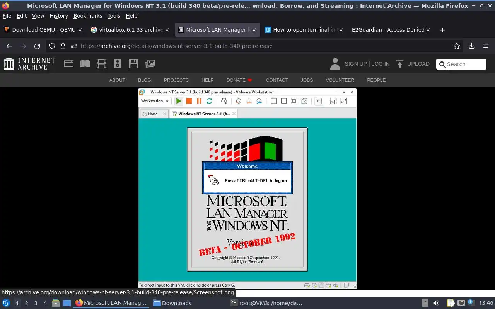
Task: Open the Firefox hamburger menu
Action: pyautogui.click(x=486, y=46)
